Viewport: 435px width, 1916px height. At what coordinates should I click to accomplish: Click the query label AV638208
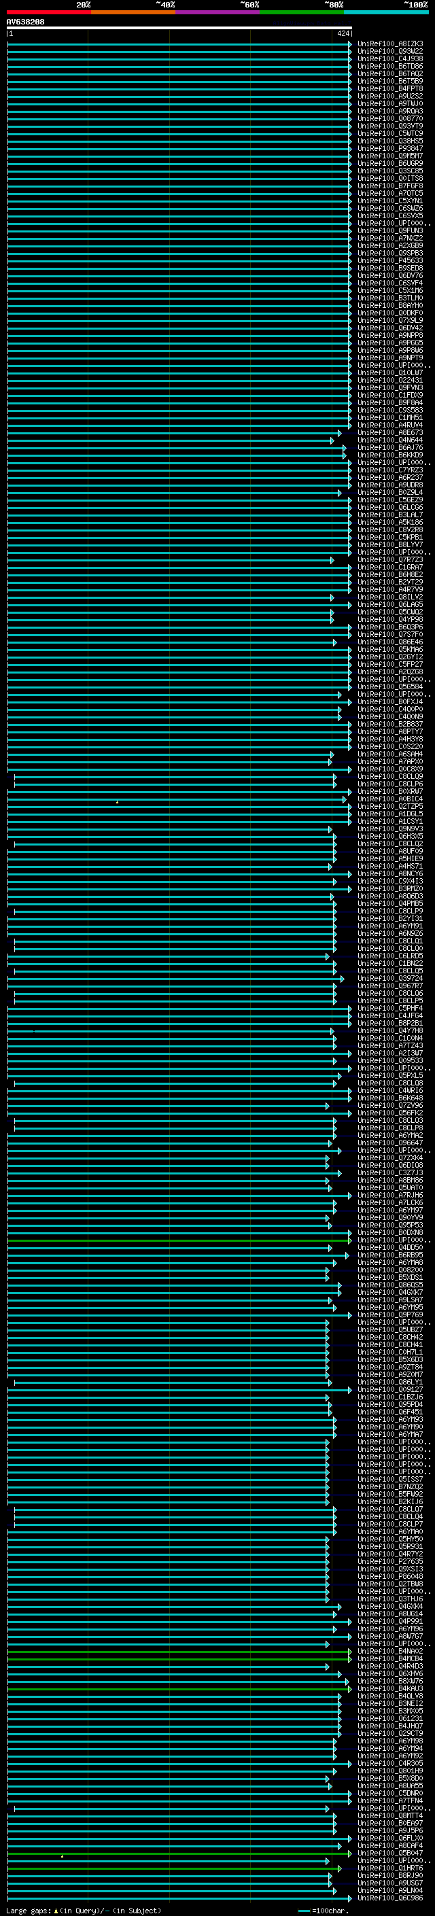pos(25,22)
